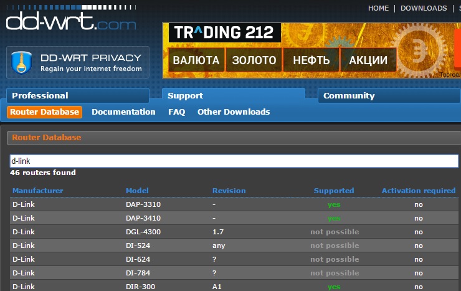Image resolution: width=461 pixels, height=291 pixels.
Task: Click the 'any' revision cell for DI-524
Action: pos(219,246)
